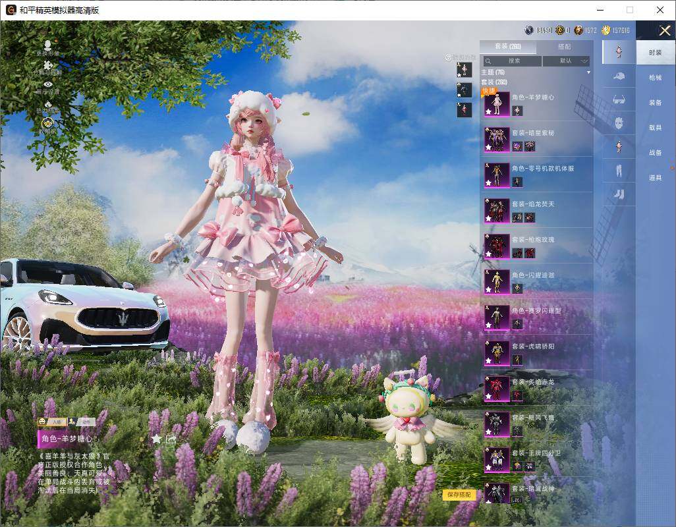Select the clothing figure category icon
676x527 pixels.
pyautogui.click(x=619, y=147)
